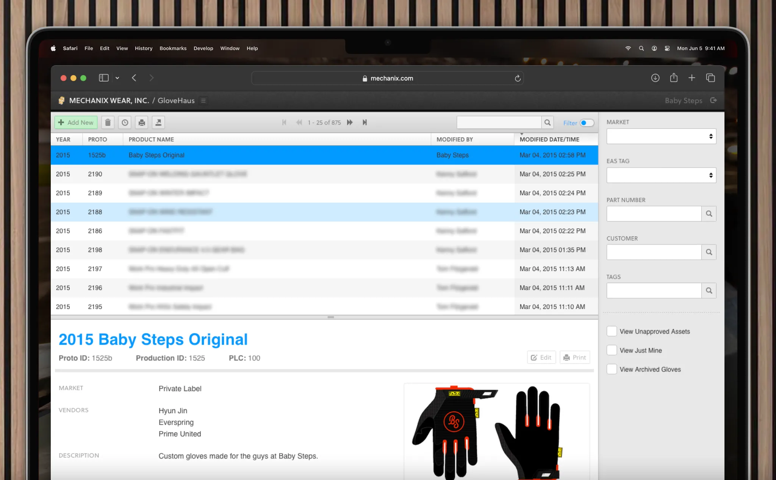Select row with proto 2197
Viewport: 776px width, 480px height.
coord(324,269)
